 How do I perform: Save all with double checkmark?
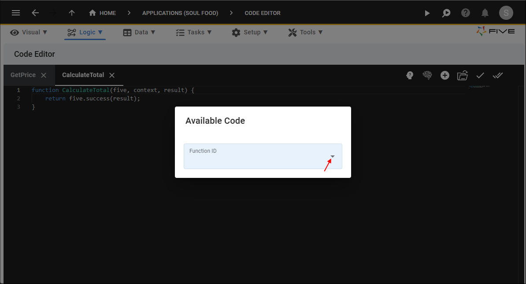(x=498, y=75)
